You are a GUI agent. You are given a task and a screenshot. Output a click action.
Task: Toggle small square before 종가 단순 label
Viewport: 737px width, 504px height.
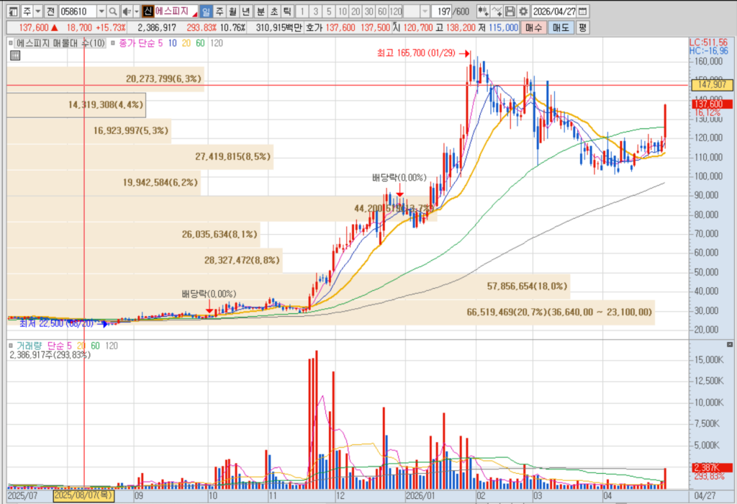(x=113, y=42)
